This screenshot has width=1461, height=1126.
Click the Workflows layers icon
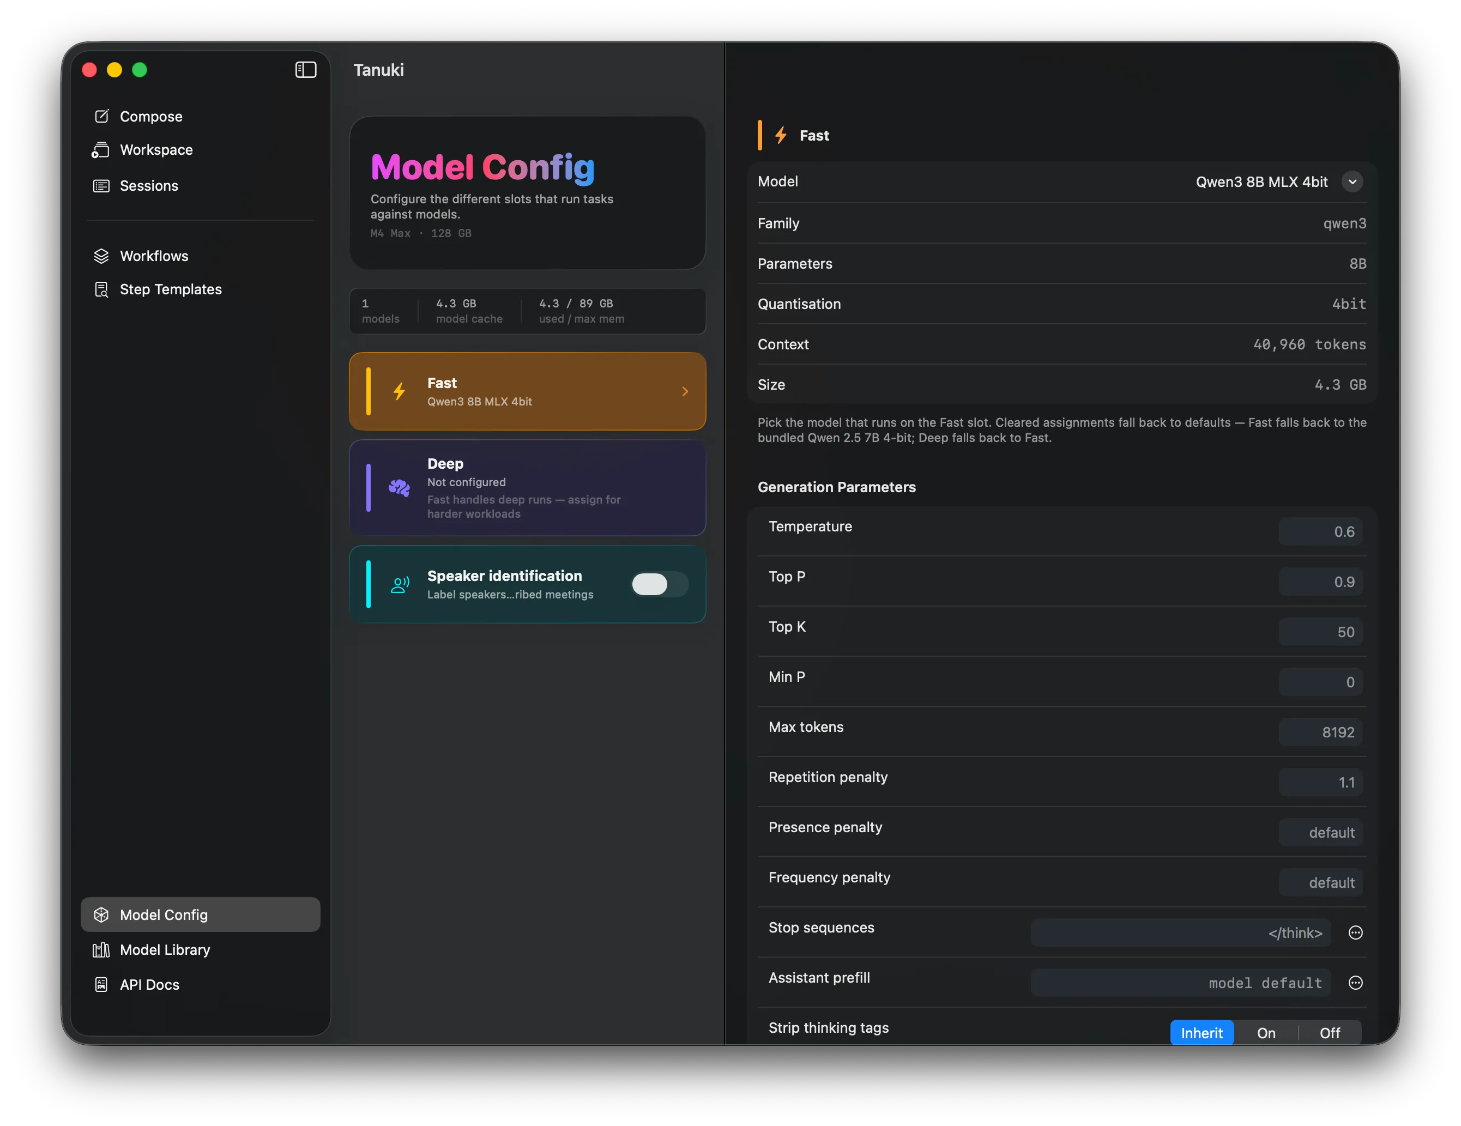point(101,256)
